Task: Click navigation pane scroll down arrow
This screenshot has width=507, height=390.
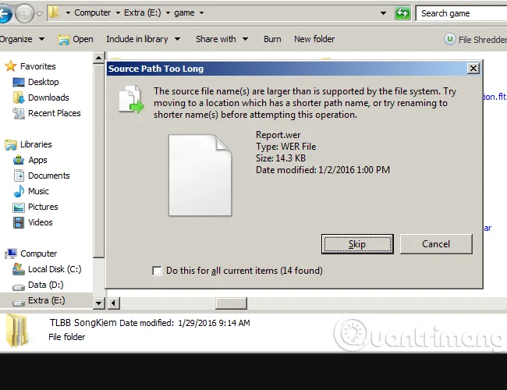Action: pyautogui.click(x=98, y=303)
